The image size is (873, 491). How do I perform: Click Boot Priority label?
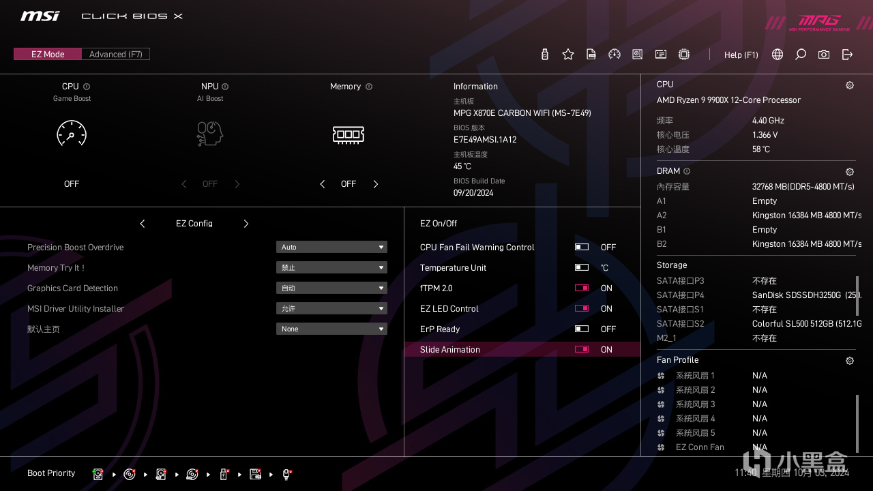click(x=51, y=473)
